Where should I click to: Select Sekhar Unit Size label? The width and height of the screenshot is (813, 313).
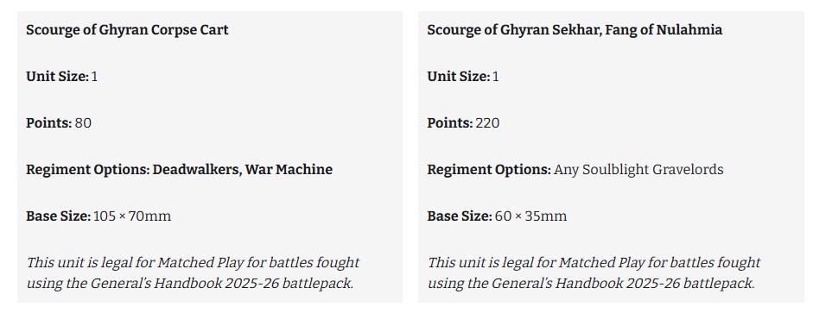(459, 77)
